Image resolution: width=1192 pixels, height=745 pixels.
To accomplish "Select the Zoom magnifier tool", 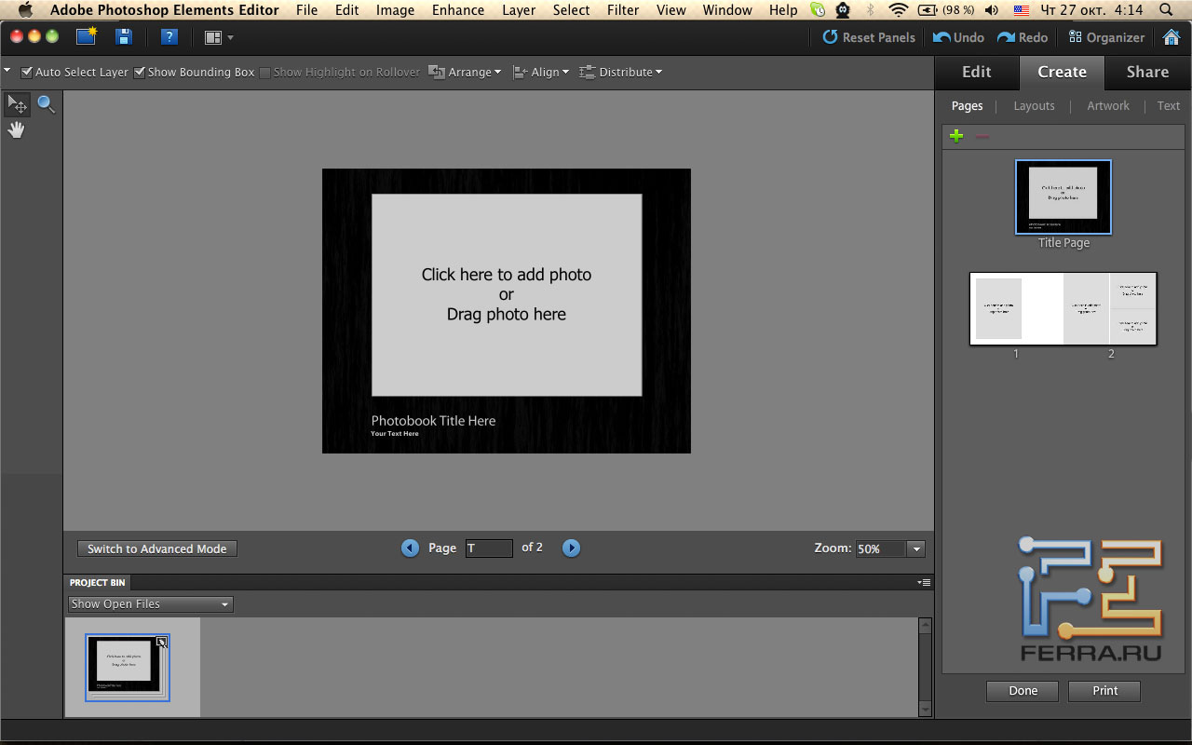I will 46,104.
